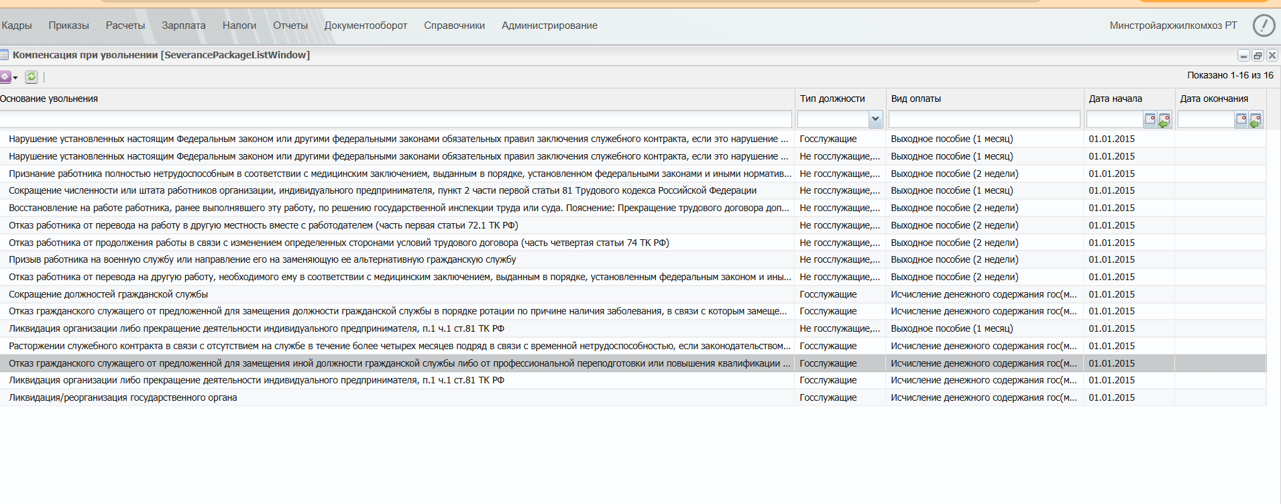Select row Отказ работника от перевода в другую местность
The width and height of the screenshot is (1281, 504).
(633, 226)
